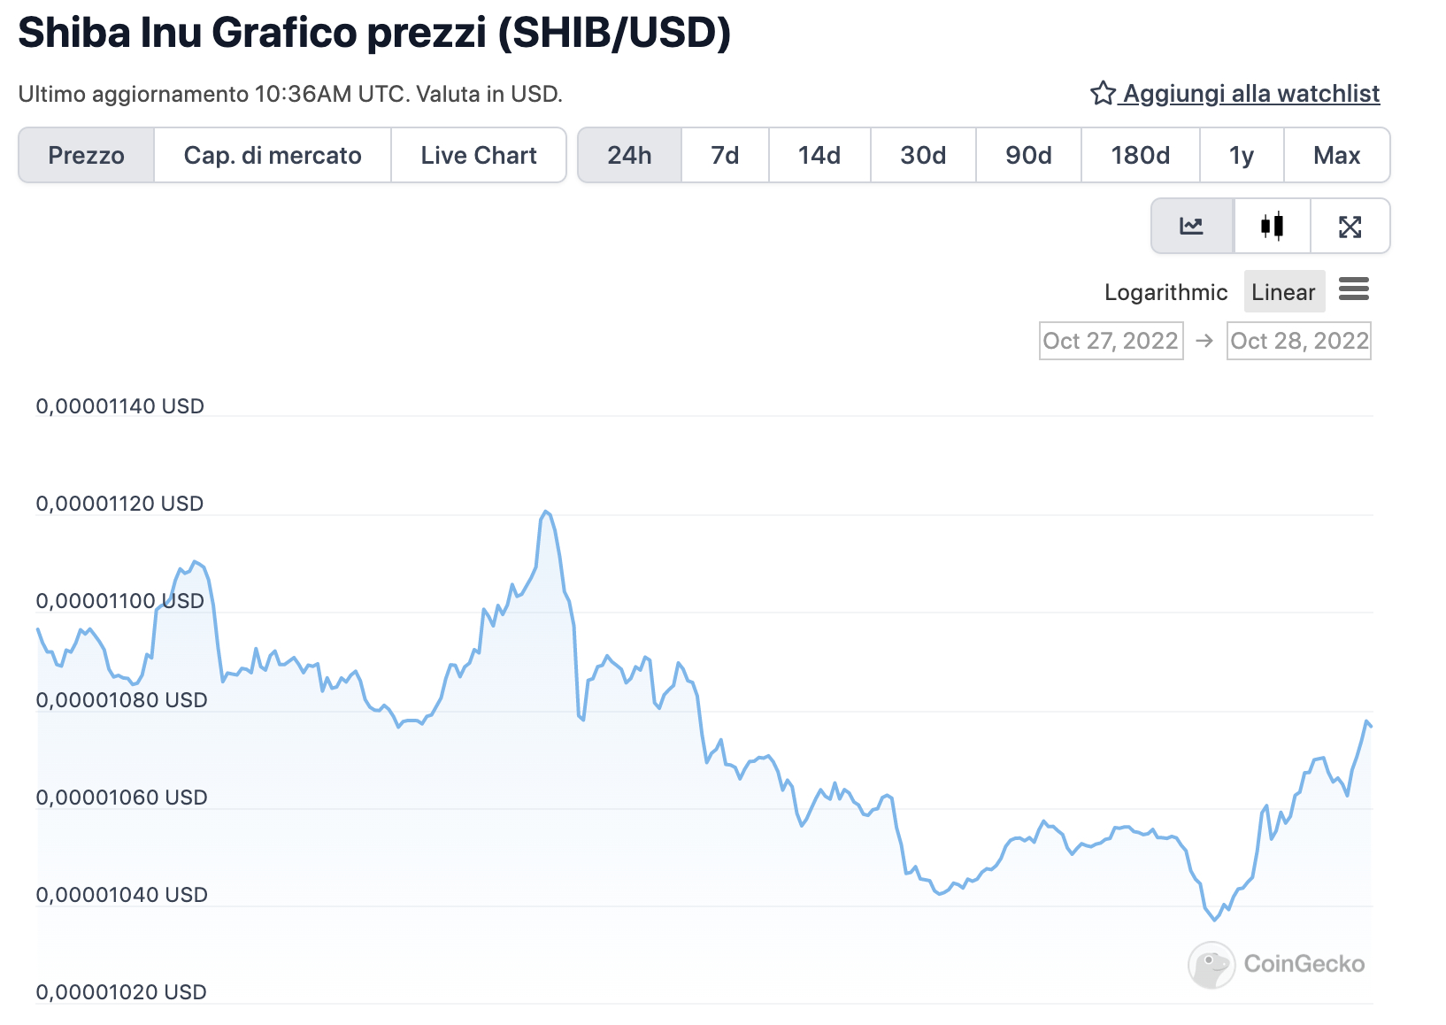Click the highest peak of the price line

546,512
